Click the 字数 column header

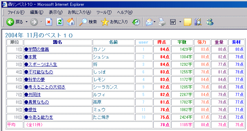(x=182, y=42)
